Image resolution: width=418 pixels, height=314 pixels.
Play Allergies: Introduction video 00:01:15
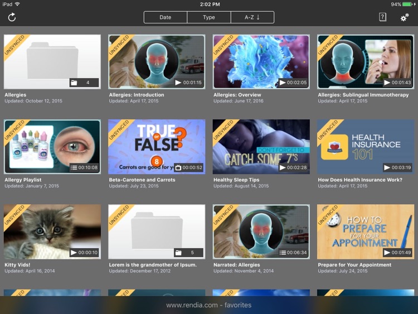click(188, 83)
